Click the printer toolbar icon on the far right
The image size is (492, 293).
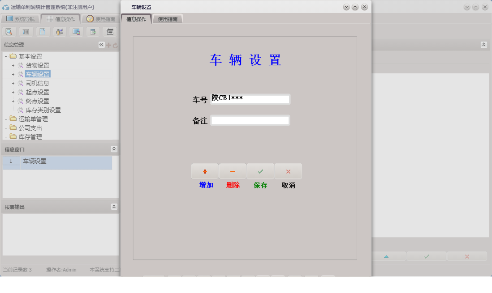coord(109,31)
